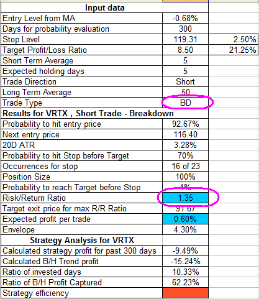The width and height of the screenshot is (259, 299).
Task: Click the Results for VRTX header row
Action: (104, 113)
